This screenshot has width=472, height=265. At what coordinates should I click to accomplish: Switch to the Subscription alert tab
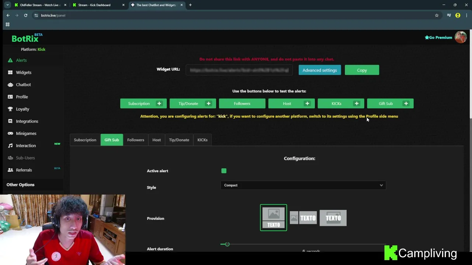pyautogui.click(x=85, y=140)
